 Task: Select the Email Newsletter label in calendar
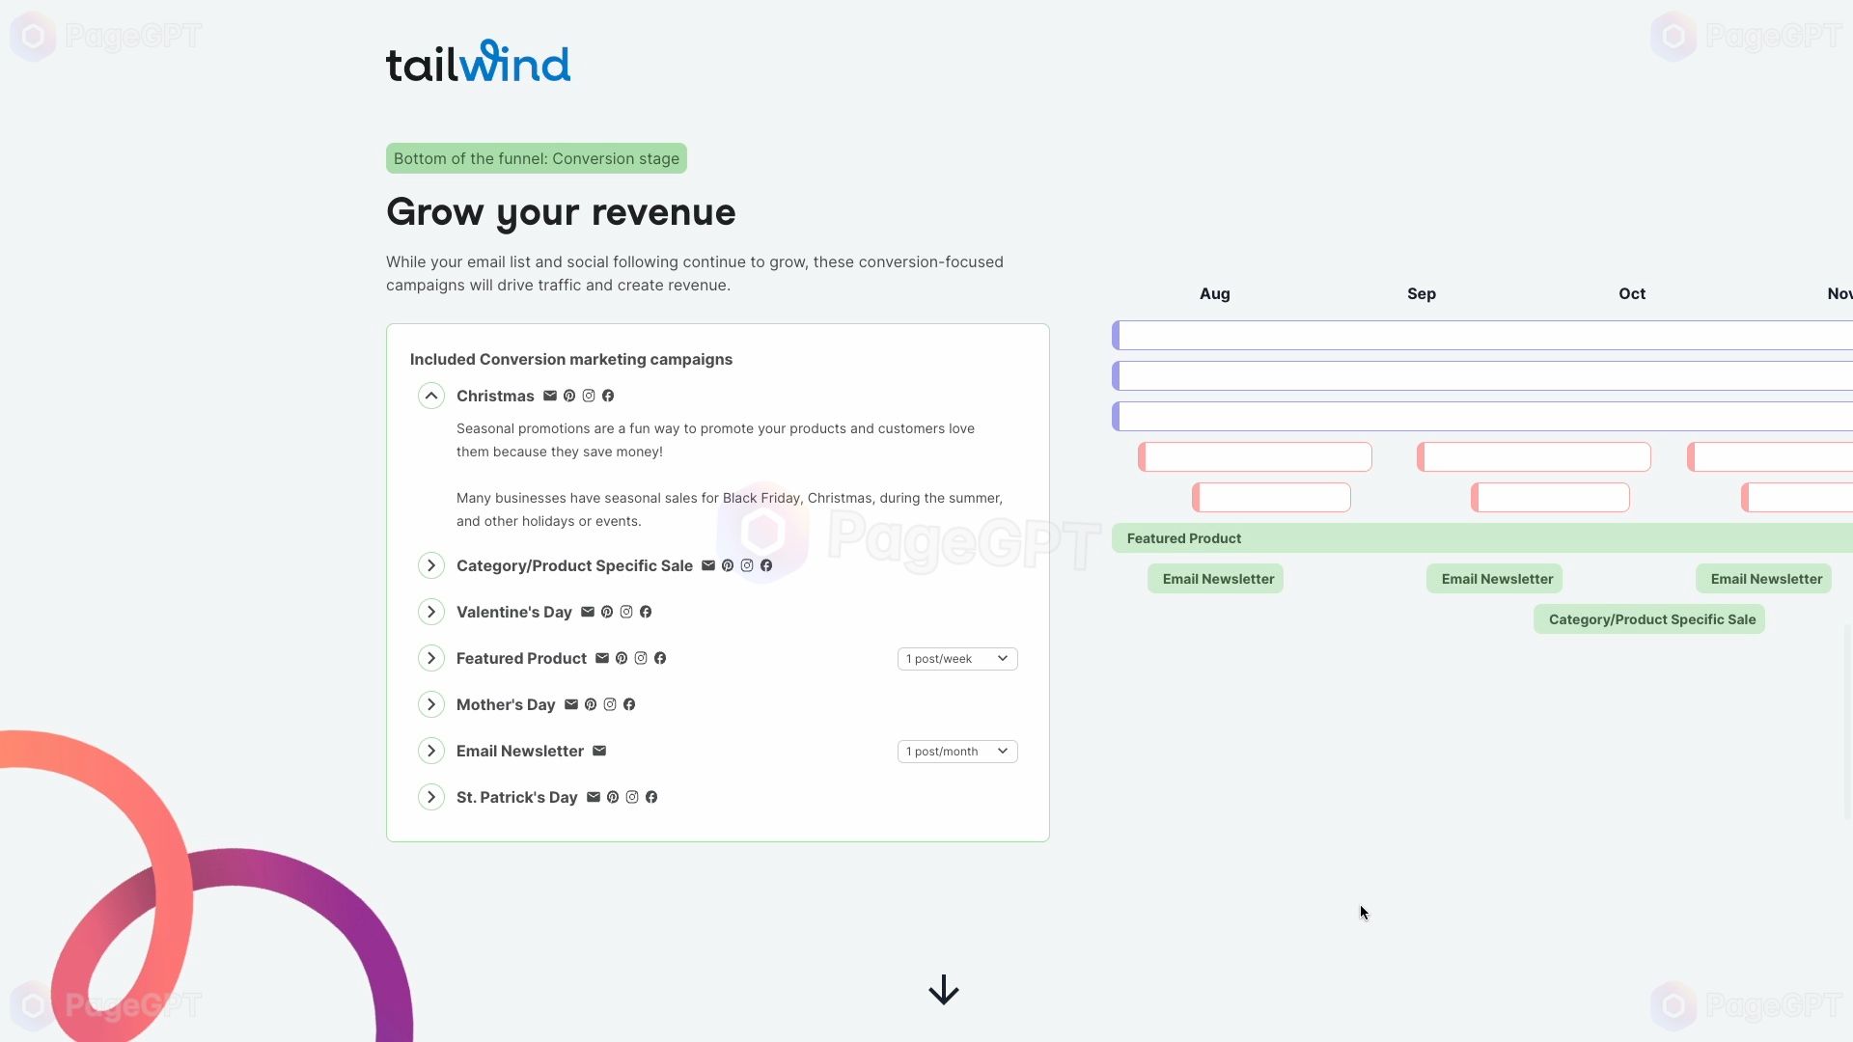tap(1218, 579)
